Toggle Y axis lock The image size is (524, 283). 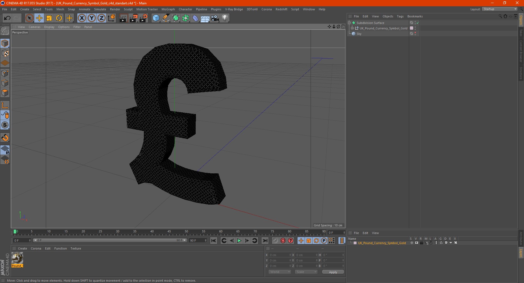92,18
